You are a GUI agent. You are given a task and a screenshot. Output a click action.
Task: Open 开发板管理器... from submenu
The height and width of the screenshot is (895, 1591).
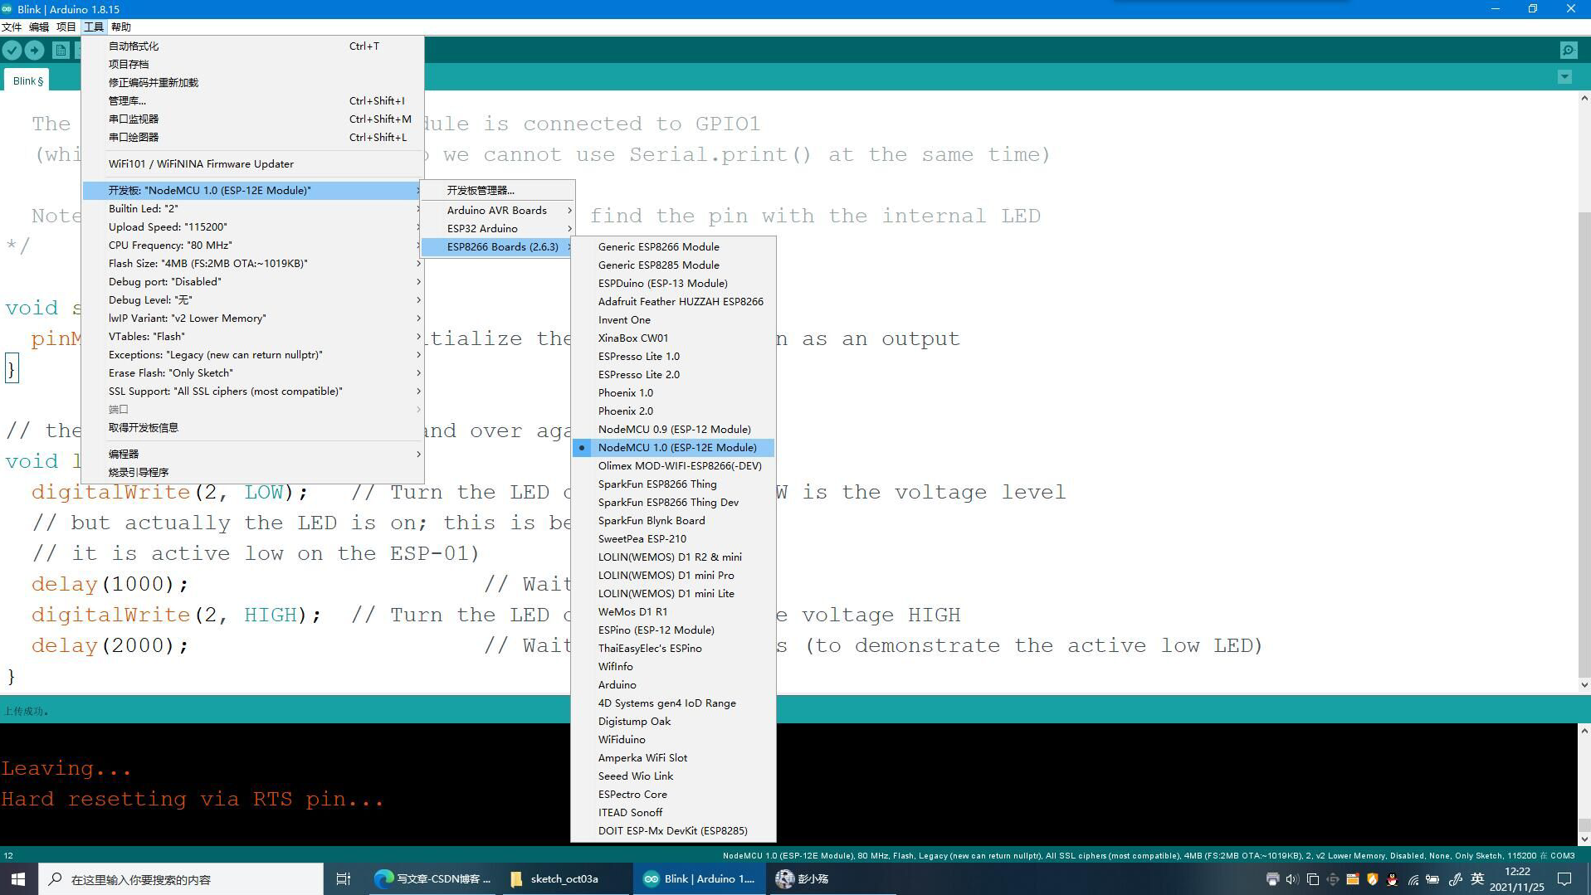pos(498,191)
